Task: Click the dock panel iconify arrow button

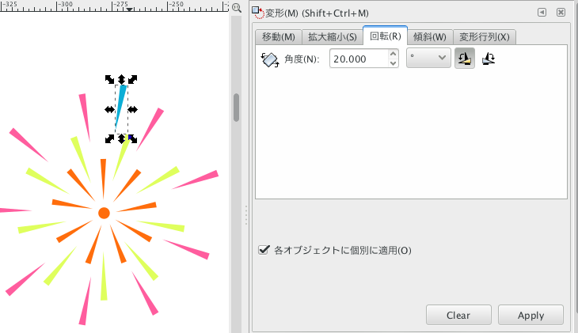Action: [542, 13]
